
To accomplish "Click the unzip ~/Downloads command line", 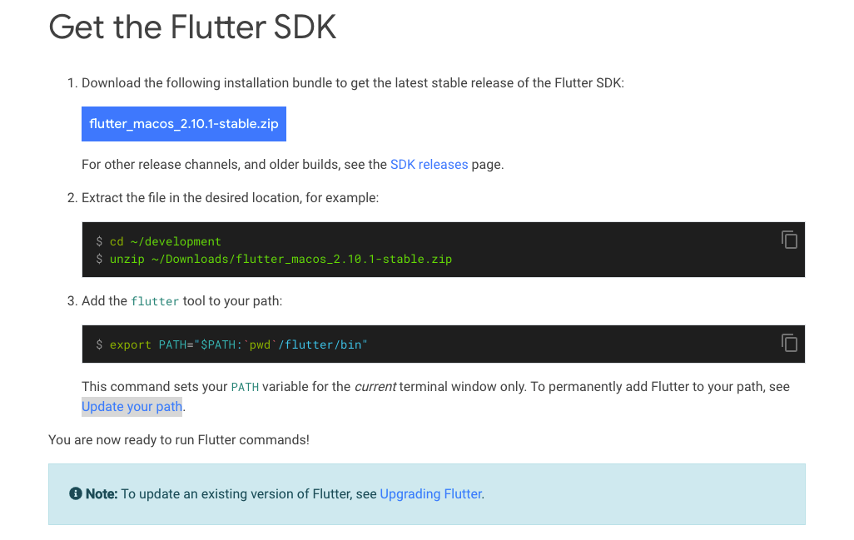I will tap(281, 259).
